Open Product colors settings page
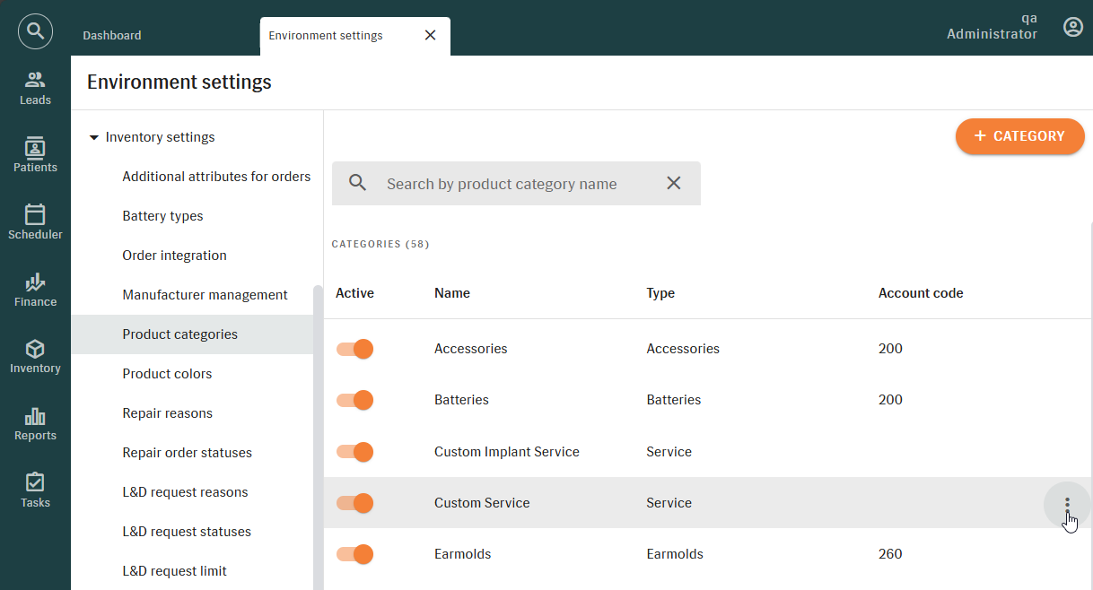Image resolution: width=1093 pixels, height=590 pixels. pyautogui.click(x=167, y=374)
